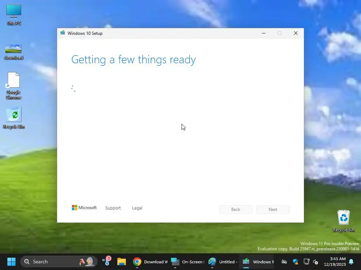Screen dimensions: 361x270
Task: Switch to Chrome Download window in taskbar
Action: click(150, 262)
